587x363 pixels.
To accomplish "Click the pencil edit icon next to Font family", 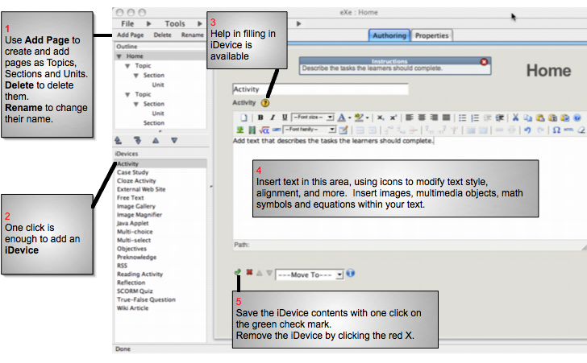I will pyautogui.click(x=343, y=130).
